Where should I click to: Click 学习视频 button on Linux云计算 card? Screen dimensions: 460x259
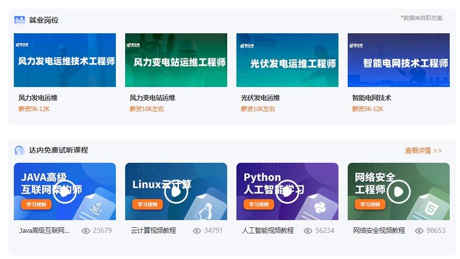(x=147, y=204)
